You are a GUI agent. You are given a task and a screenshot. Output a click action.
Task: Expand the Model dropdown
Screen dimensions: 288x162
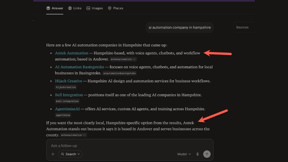[x=184, y=154]
